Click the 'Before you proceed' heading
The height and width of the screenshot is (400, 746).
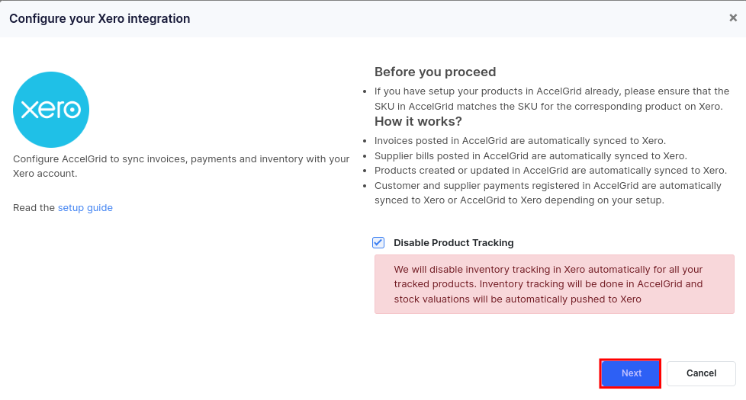(x=435, y=72)
